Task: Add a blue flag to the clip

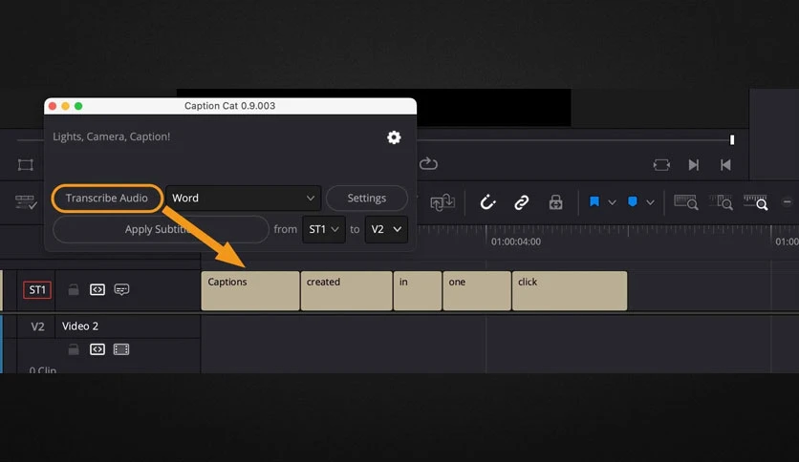Action: pyautogui.click(x=594, y=202)
